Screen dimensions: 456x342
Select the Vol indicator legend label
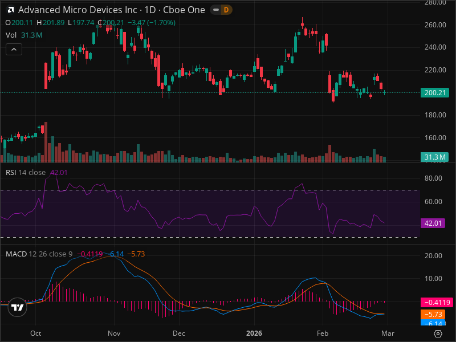click(x=11, y=35)
